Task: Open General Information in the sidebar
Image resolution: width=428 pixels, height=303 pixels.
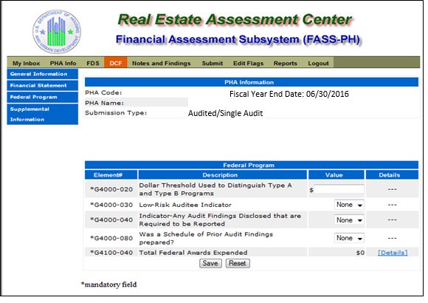Action: pos(43,74)
